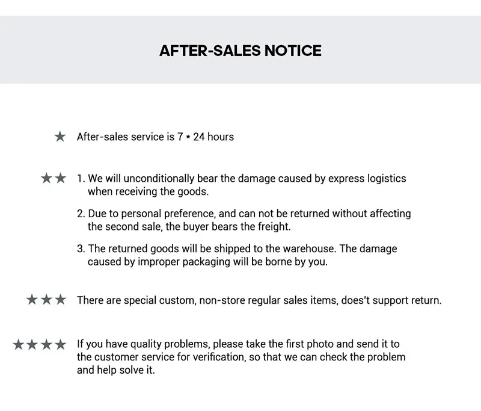This screenshot has height=411, width=481.
Task: Click the text 'After-sales service is 7 * 24 hours'
Action: [x=155, y=137]
